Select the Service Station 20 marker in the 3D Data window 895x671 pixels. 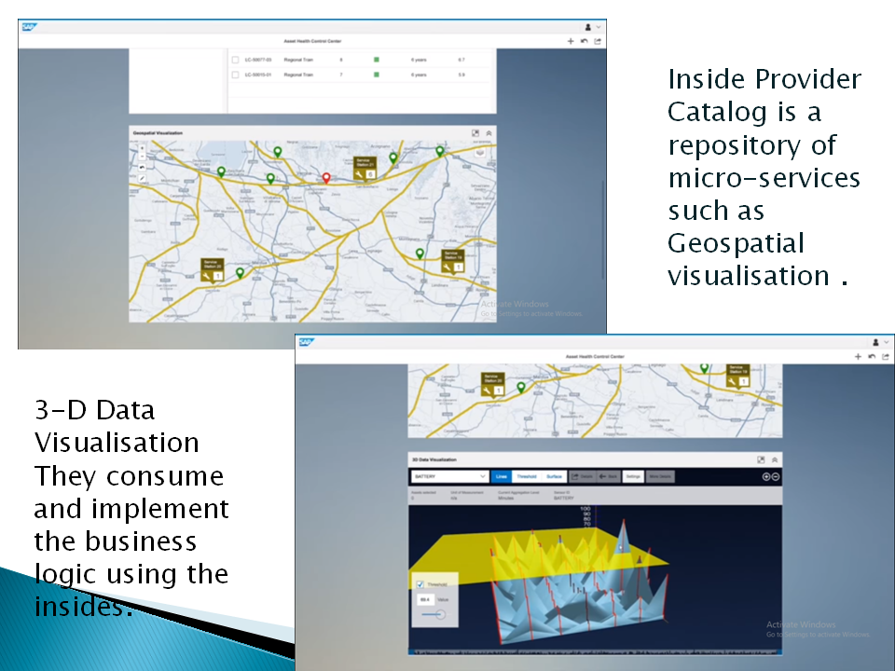[x=492, y=385]
